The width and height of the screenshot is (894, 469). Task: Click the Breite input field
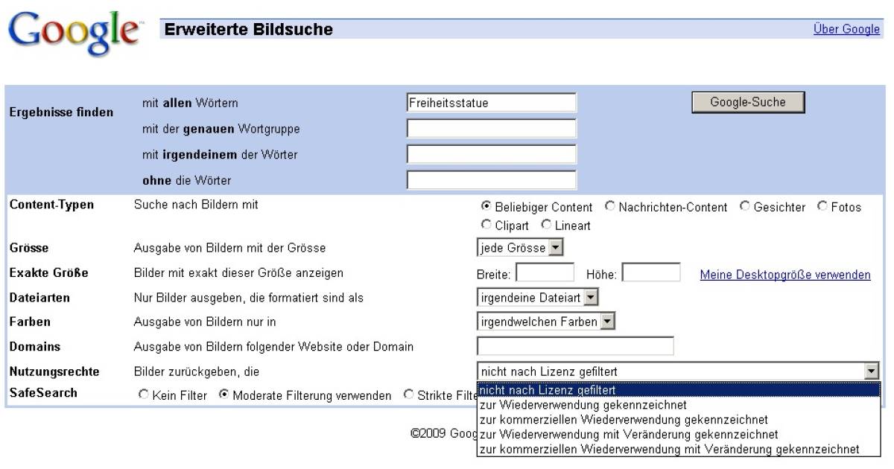tap(545, 272)
